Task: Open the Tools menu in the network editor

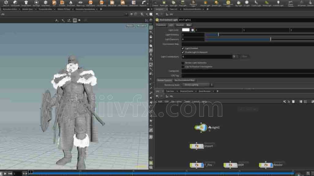Action: click(x=187, y=102)
